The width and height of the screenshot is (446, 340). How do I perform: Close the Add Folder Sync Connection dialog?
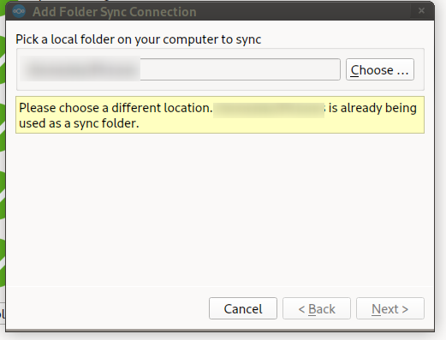point(421,11)
